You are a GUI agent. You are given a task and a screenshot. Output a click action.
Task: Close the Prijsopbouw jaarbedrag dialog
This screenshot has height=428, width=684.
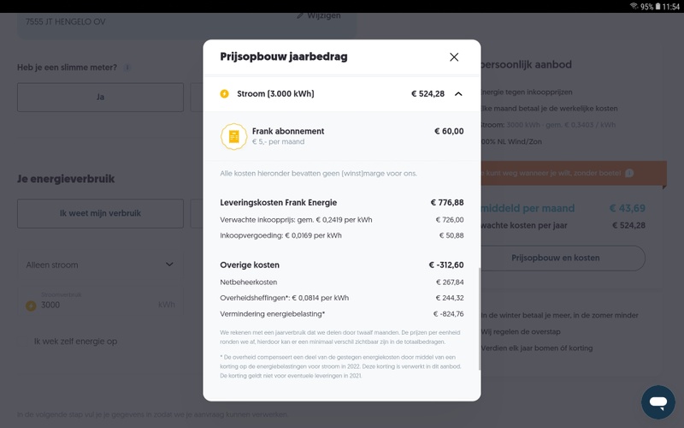point(454,57)
